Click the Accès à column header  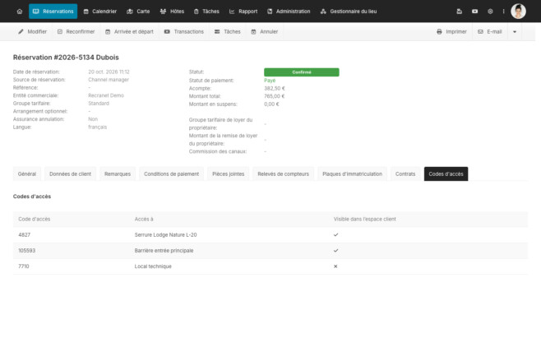pyautogui.click(x=144, y=220)
